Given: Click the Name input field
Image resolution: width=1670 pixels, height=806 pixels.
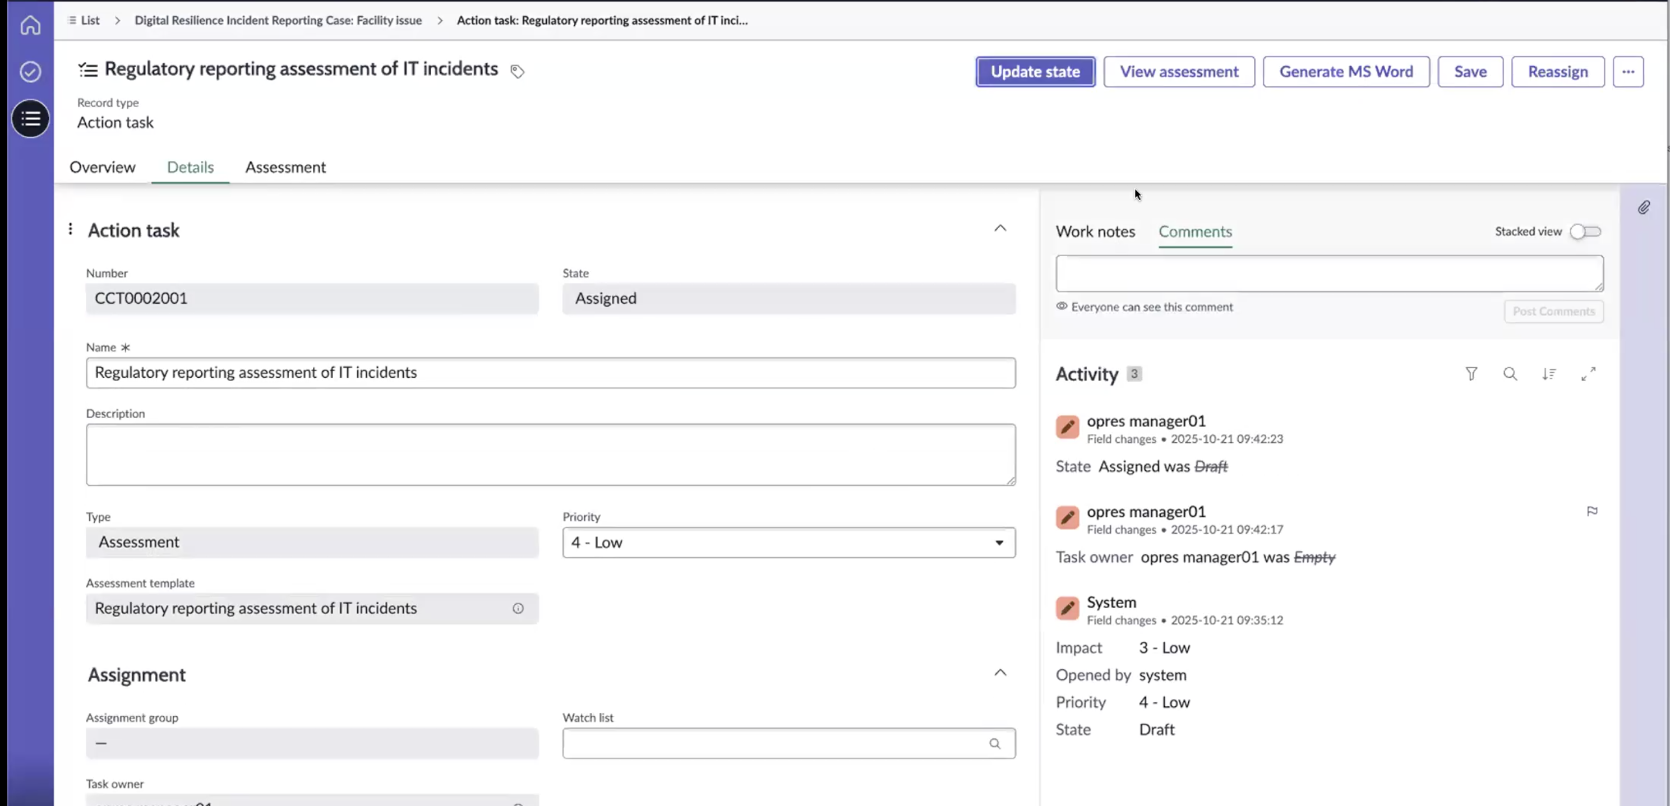Looking at the screenshot, I should [550, 373].
